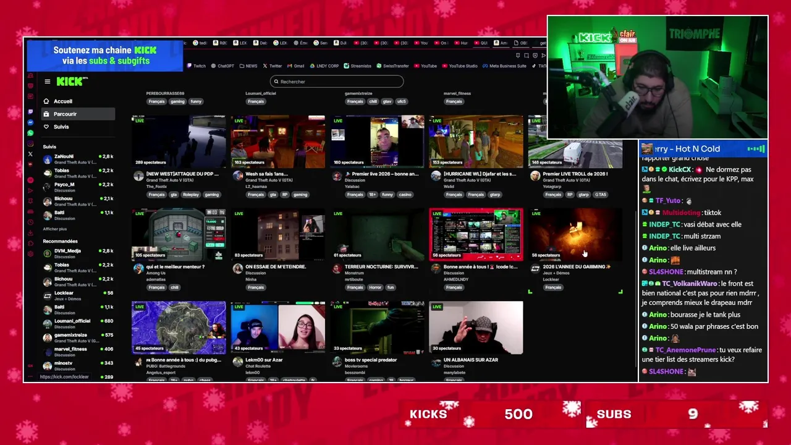
Task: Open the 30 spectateurs UN ALBANAIS stream
Action: point(476,328)
